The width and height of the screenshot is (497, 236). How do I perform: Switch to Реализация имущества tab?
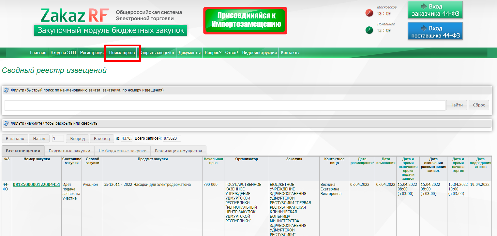coord(178,151)
